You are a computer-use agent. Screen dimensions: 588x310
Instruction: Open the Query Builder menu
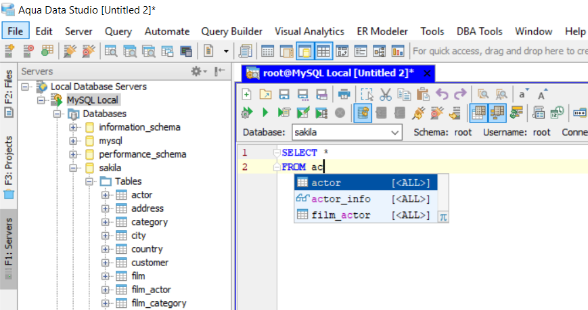pyautogui.click(x=231, y=31)
